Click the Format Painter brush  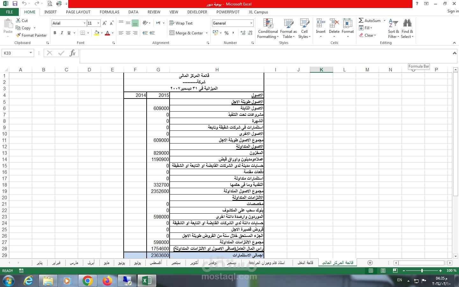click(x=18, y=35)
